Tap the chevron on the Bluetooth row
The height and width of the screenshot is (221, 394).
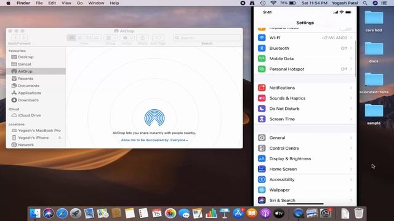(351, 48)
